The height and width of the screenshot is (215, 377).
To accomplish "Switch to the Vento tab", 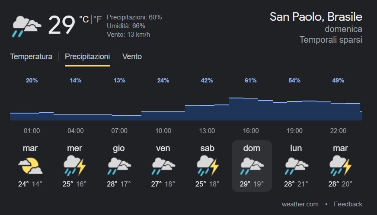I will point(132,57).
